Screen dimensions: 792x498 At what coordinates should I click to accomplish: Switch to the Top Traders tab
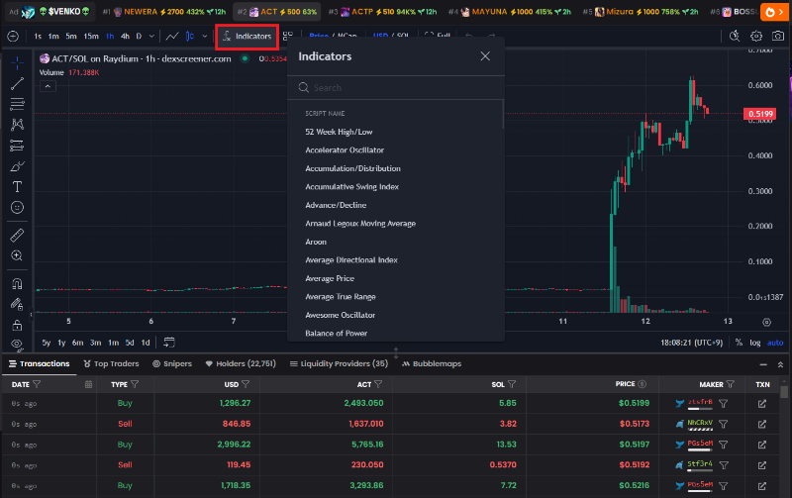coord(111,363)
